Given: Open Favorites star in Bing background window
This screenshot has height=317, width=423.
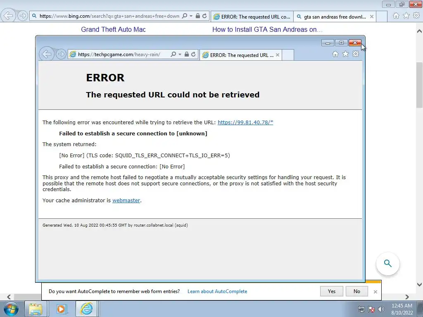Looking at the screenshot, I should tap(406, 16).
